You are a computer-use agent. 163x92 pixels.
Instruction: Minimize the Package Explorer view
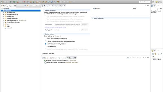(36, 5)
